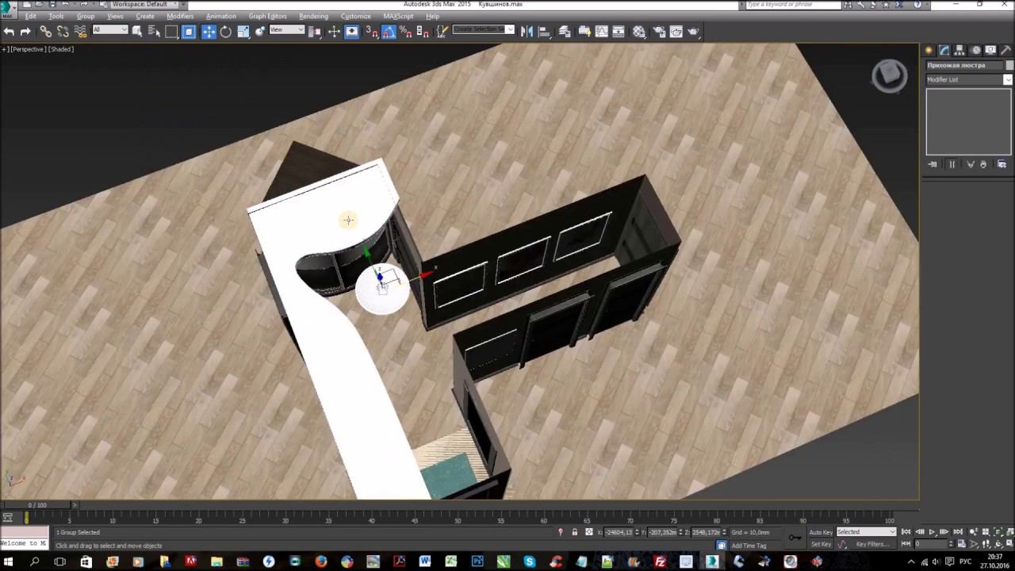1015x571 pixels.
Task: Click the Redo arrow in main toolbar
Action: [25, 32]
